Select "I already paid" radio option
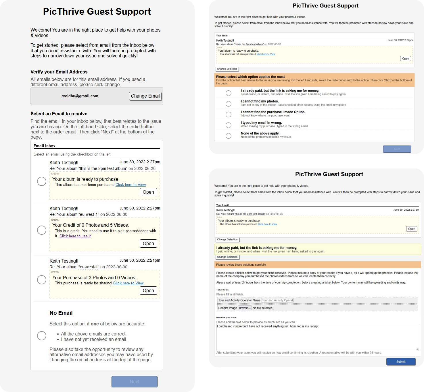The width and height of the screenshot is (424, 392). tap(229, 93)
